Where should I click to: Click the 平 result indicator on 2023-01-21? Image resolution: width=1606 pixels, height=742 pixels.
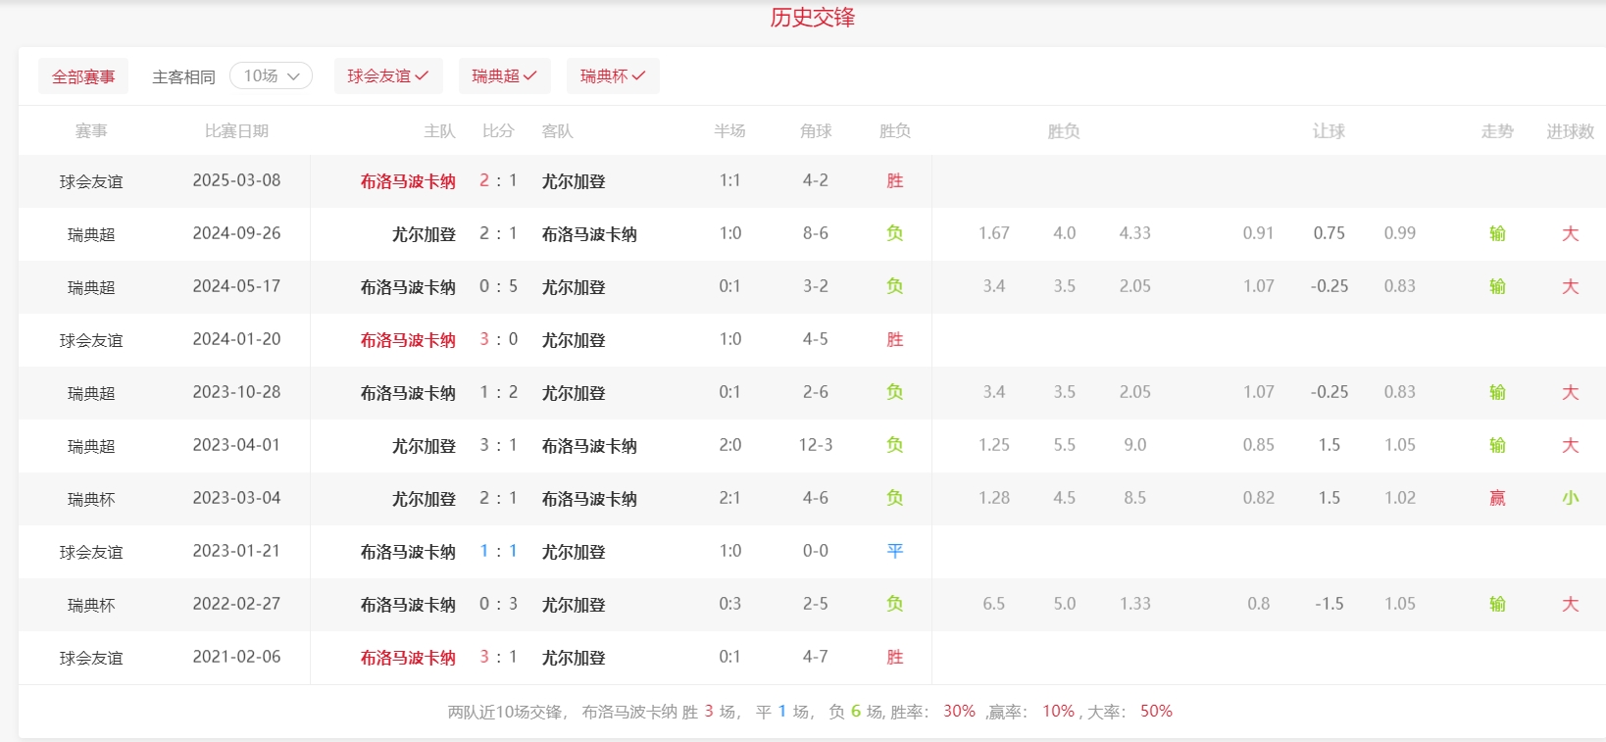(894, 551)
